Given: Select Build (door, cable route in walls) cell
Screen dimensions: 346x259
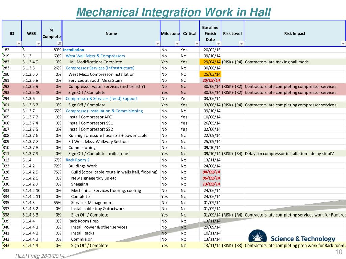Looking at the screenshot, I should pyautogui.click(x=112, y=172).
